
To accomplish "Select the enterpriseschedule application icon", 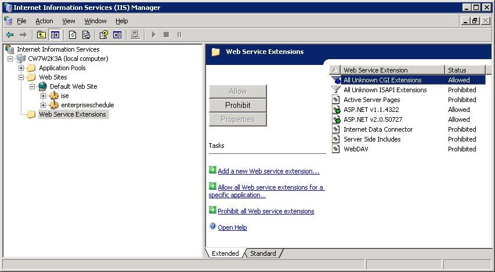I will [x=54, y=105].
